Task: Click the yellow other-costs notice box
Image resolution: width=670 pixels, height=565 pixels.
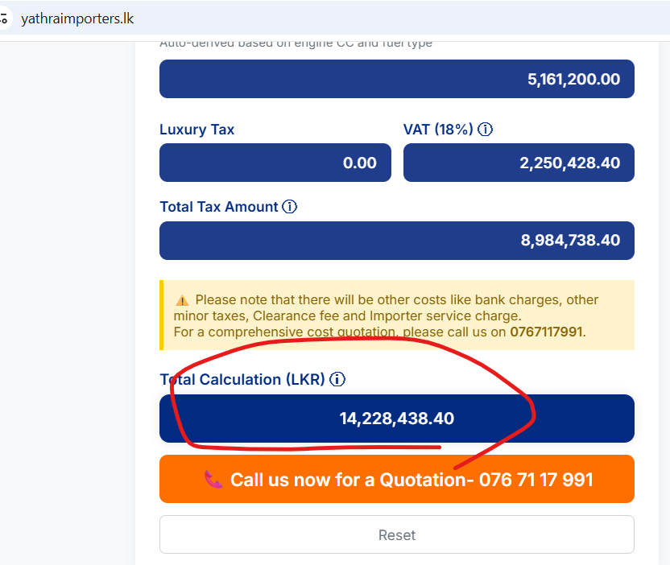Action: [396, 315]
